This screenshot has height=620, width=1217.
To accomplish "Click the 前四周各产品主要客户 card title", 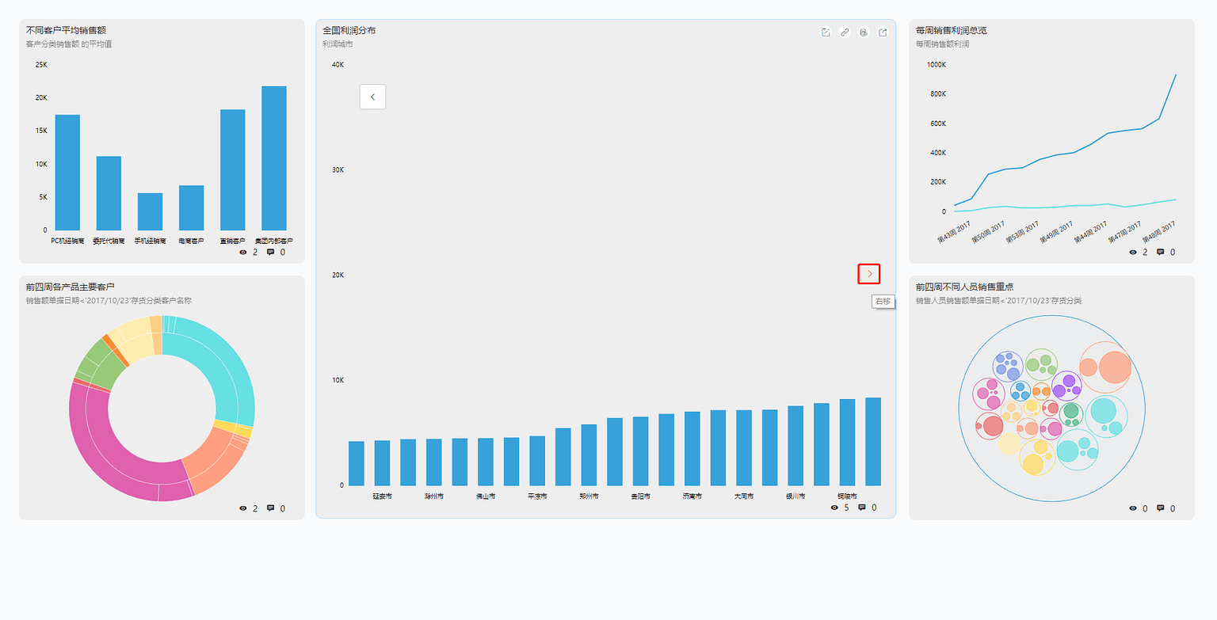I will click(x=71, y=287).
